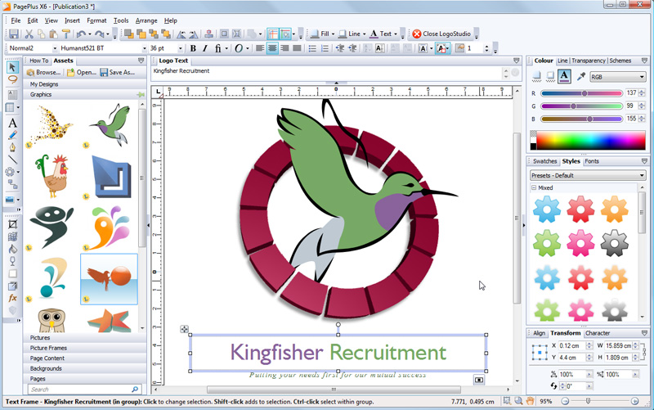The height and width of the screenshot is (410, 654).
Task: Open the Normal2 paragraph style dropdown
Action: pyautogui.click(x=55, y=48)
